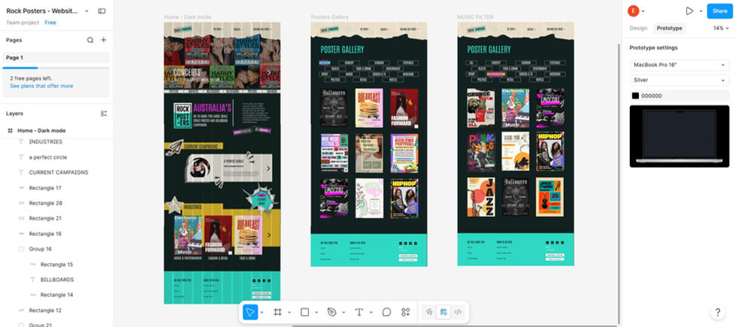
Task: Search pages with the magnifier icon
Action: pos(90,40)
